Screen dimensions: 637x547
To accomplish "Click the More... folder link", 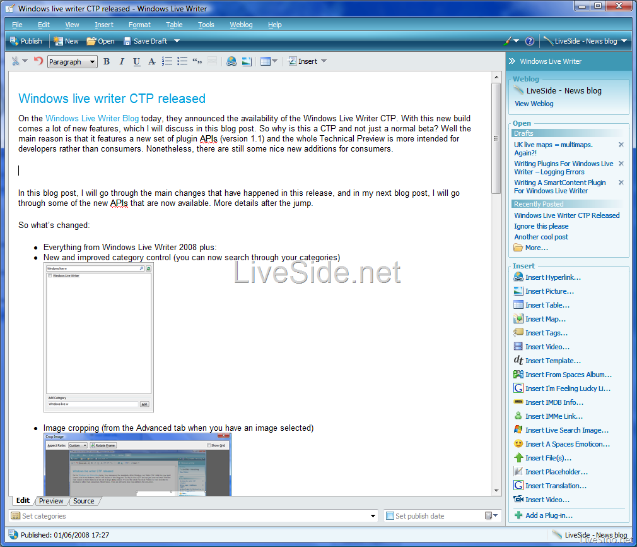I will coord(530,248).
